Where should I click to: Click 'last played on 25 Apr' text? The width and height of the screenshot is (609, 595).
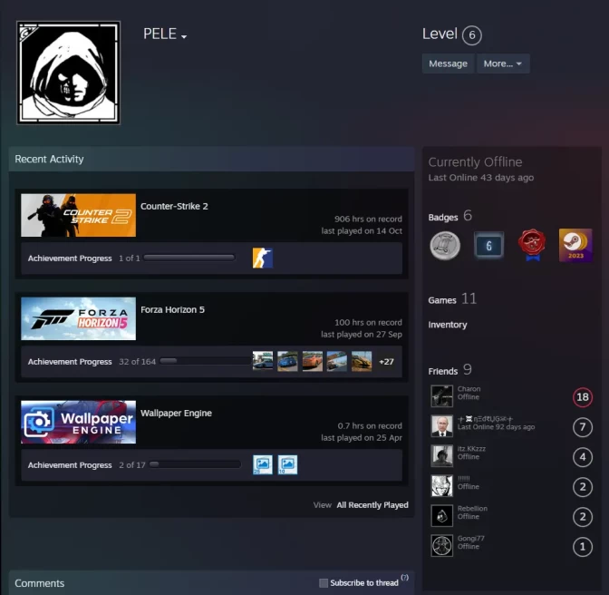coord(362,437)
